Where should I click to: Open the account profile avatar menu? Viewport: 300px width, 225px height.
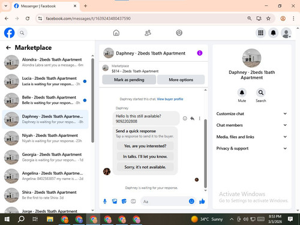pos(286,33)
